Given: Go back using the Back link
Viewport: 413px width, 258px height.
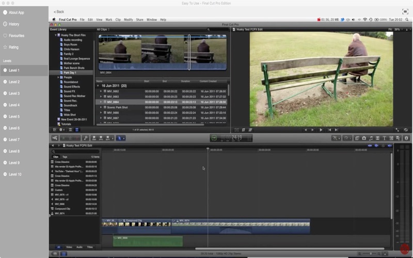Looking at the screenshot, I should coord(59,11).
